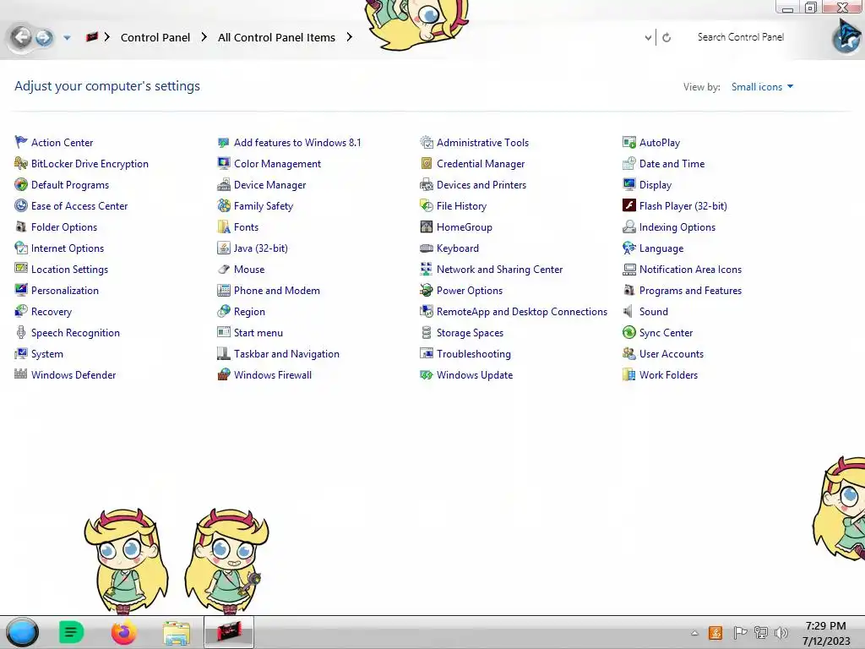Click the Power Options icon
The image size is (865, 649).
click(427, 291)
